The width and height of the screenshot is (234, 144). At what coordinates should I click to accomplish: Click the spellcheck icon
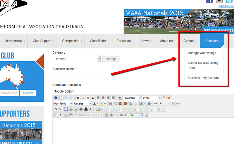(131, 115)
